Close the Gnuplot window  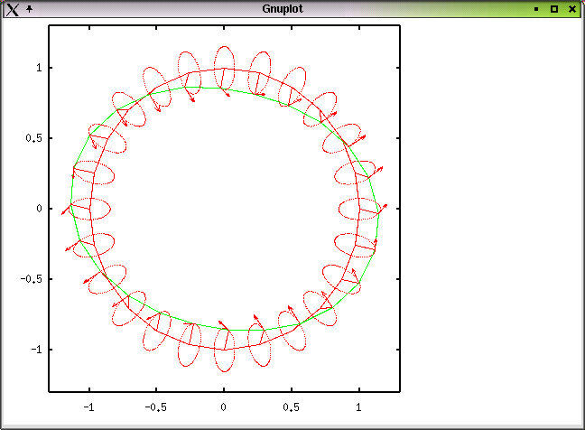572,8
